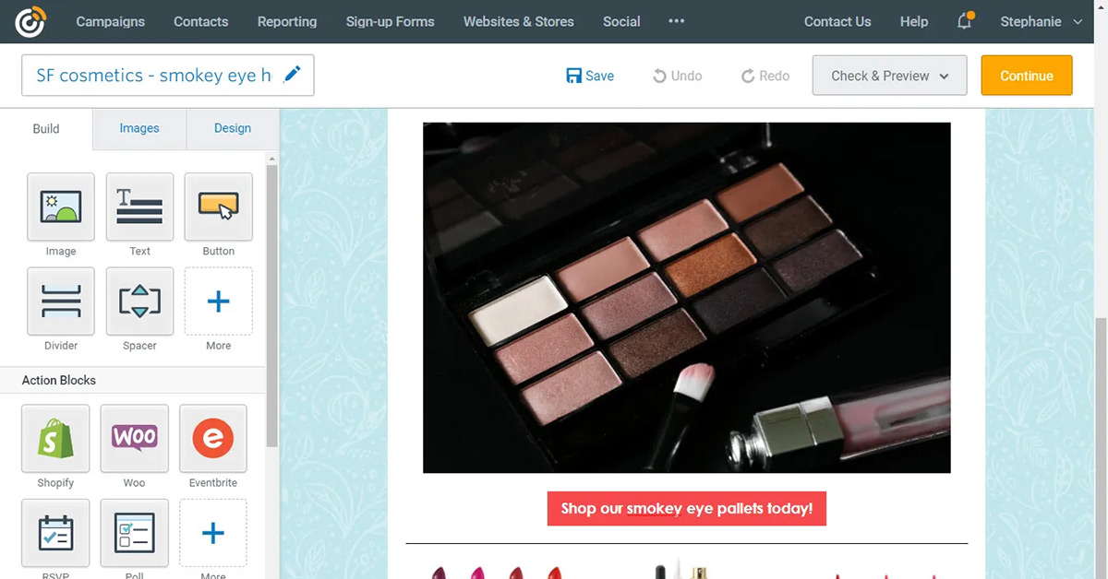Open the Stephanie account menu

[1041, 21]
